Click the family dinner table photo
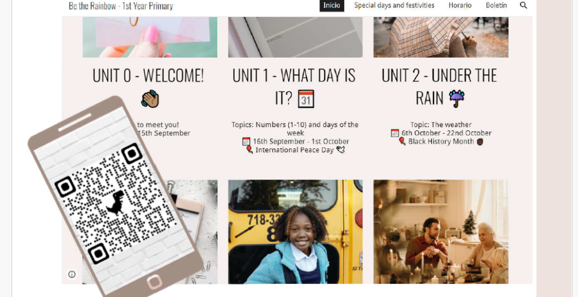 (x=441, y=232)
